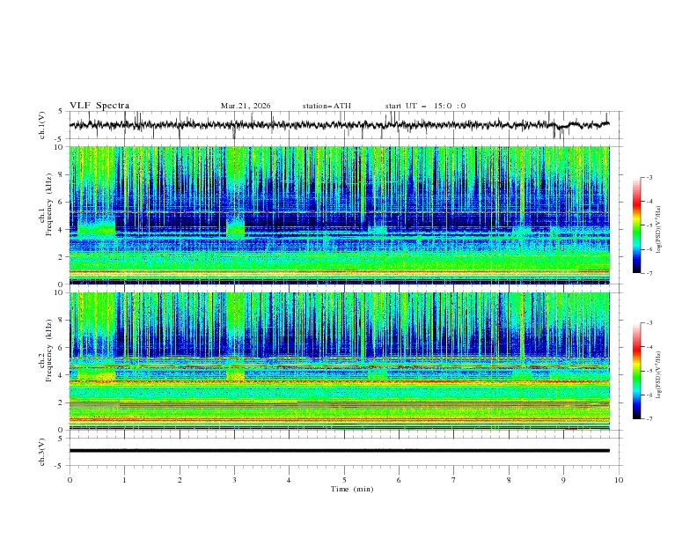Click the ch.1 voltage waveform trace

click(339, 125)
